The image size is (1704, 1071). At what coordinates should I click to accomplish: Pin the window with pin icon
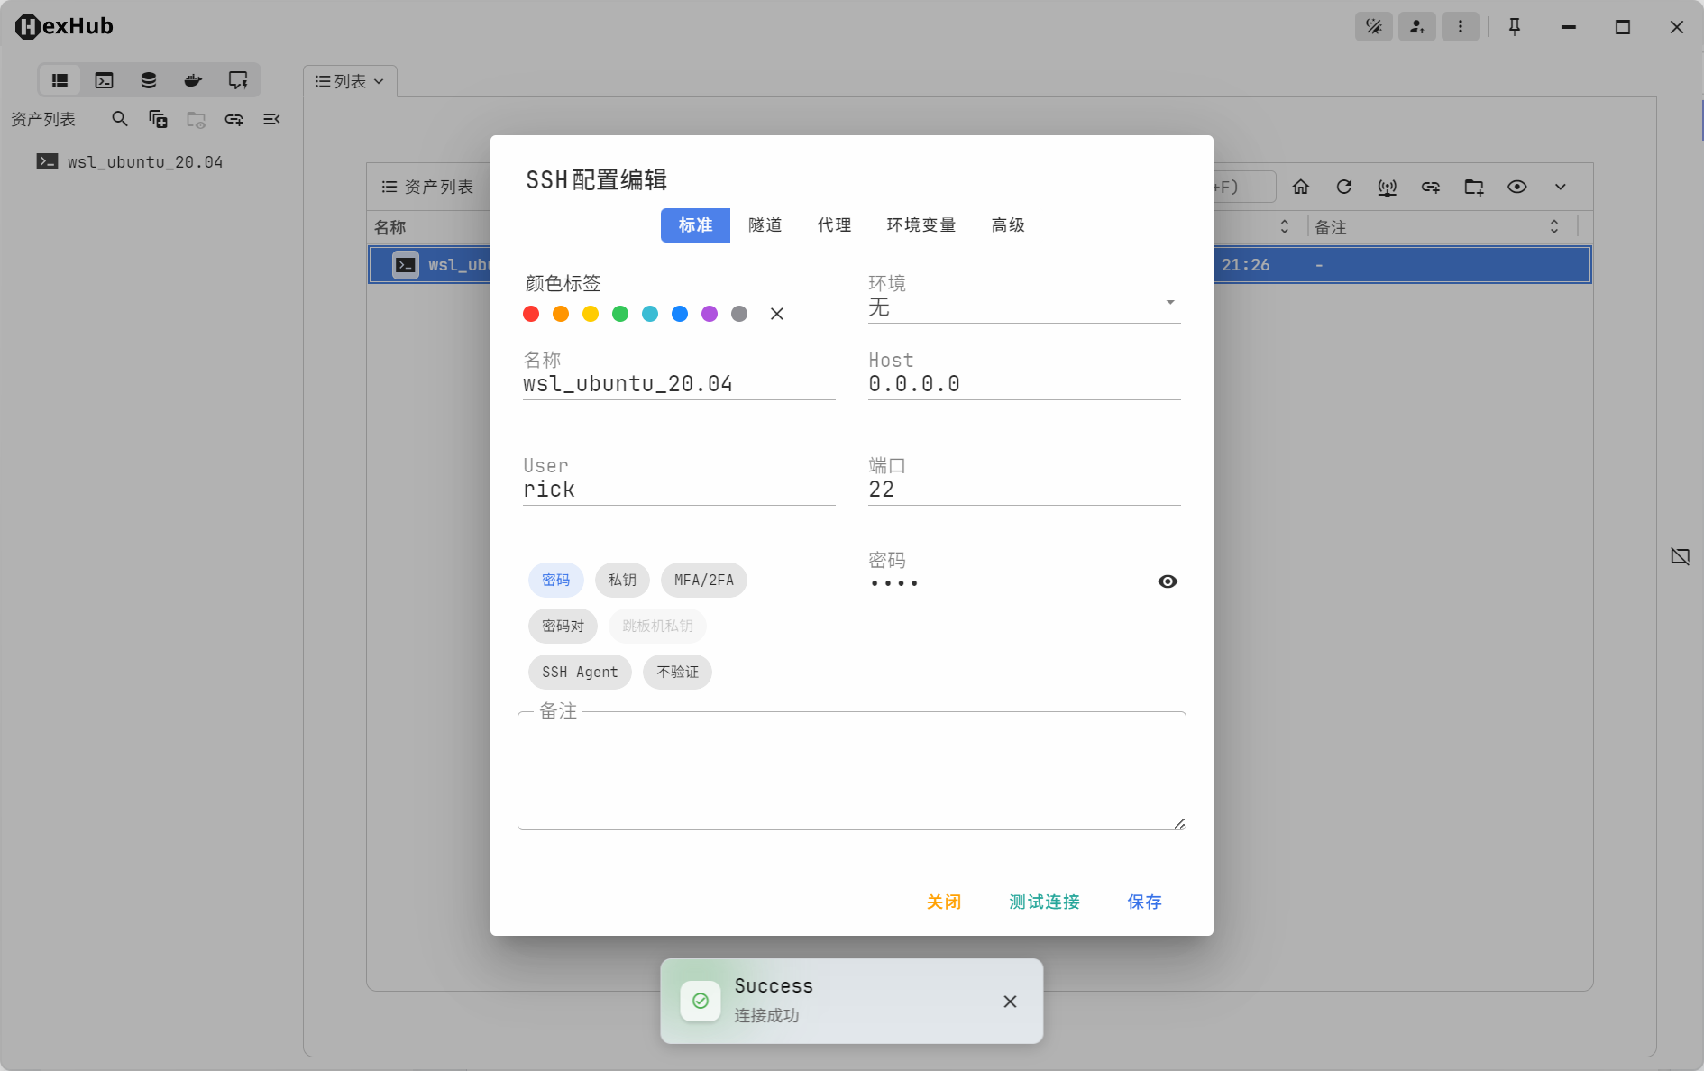click(1515, 27)
